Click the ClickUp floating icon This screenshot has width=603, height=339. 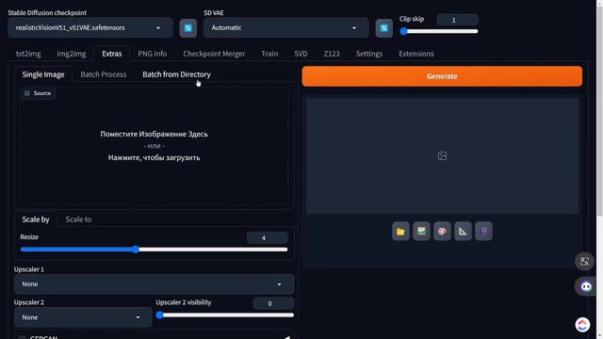582,325
